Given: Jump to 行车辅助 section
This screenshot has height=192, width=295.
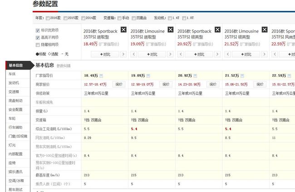Looking at the screenshot, I should point(18,127).
